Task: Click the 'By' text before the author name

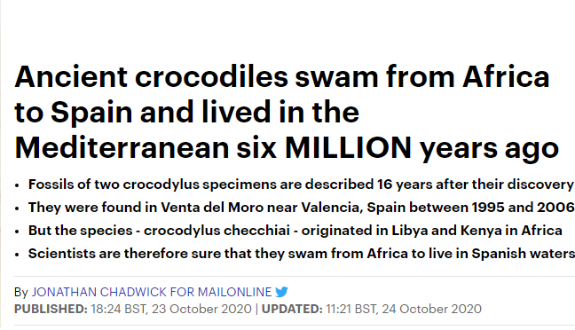Action: pos(21,292)
